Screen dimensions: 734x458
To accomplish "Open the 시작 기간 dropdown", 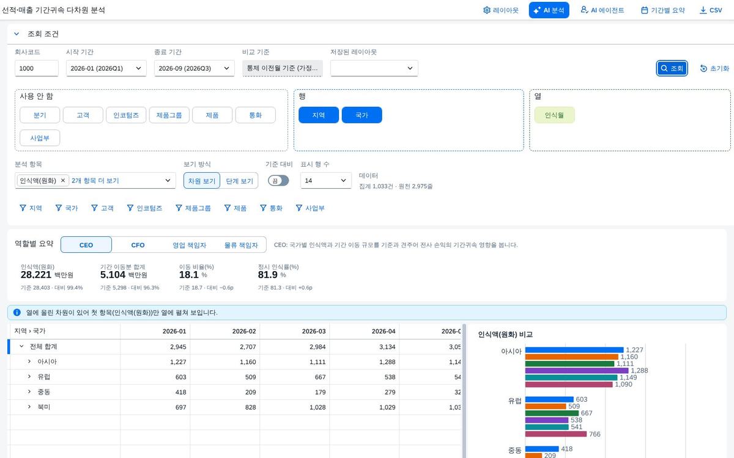I will pyautogui.click(x=106, y=68).
